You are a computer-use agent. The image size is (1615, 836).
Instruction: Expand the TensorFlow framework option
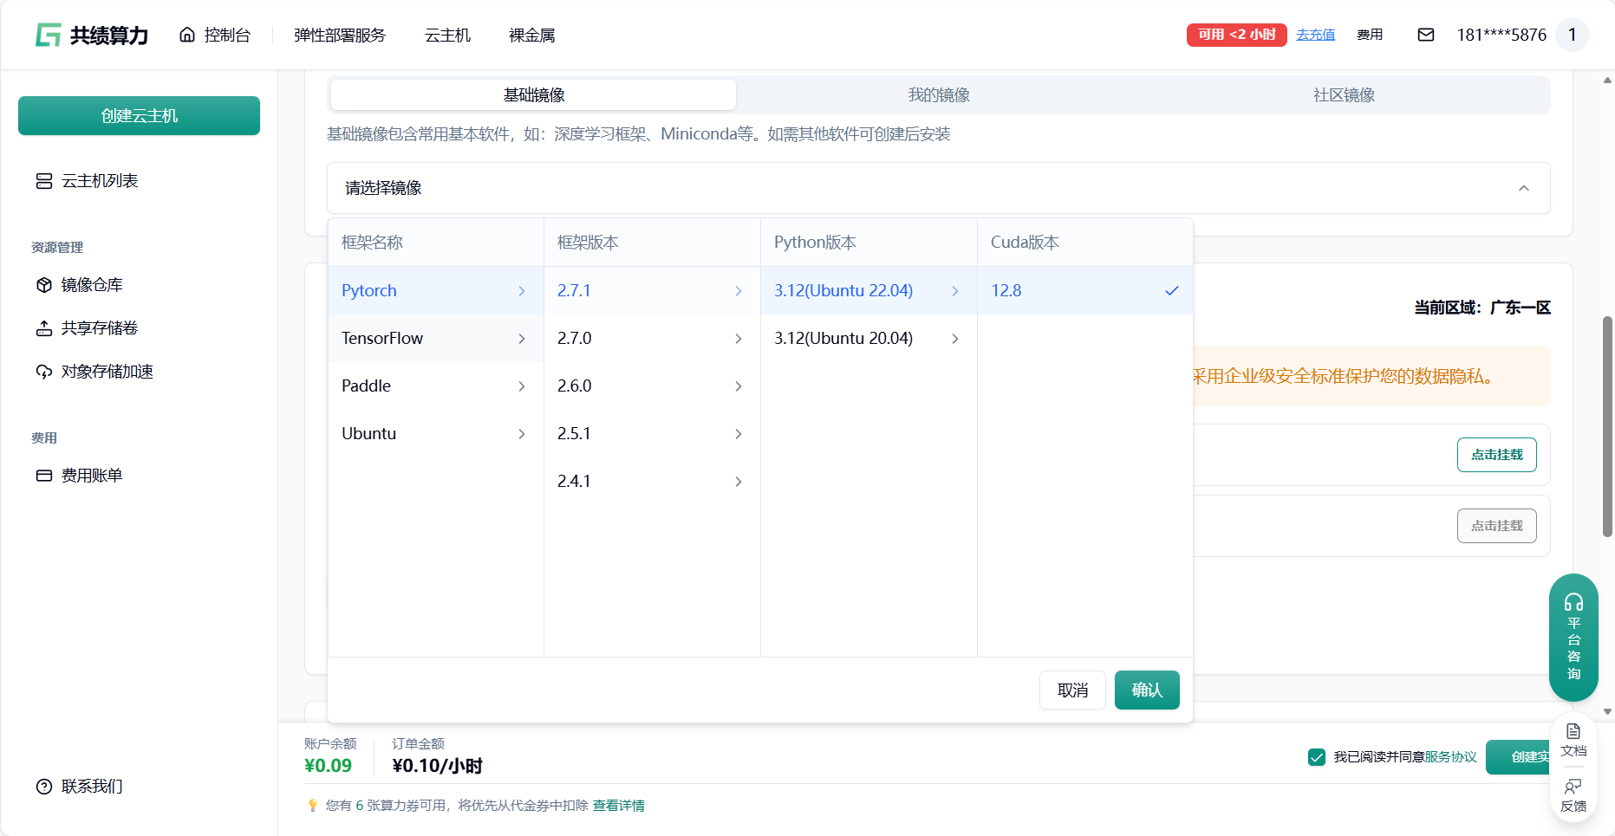pyautogui.click(x=434, y=338)
